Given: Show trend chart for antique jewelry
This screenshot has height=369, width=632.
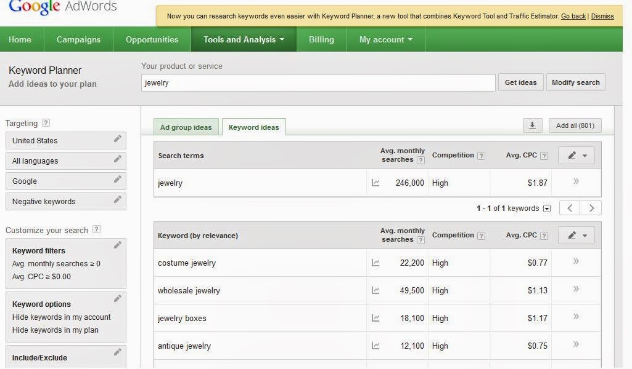Looking at the screenshot, I should [x=376, y=346].
